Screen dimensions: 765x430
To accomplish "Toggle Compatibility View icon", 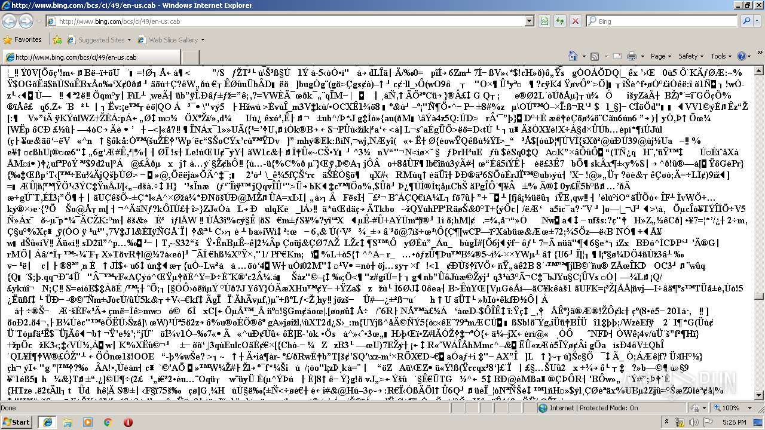I will [x=544, y=21].
